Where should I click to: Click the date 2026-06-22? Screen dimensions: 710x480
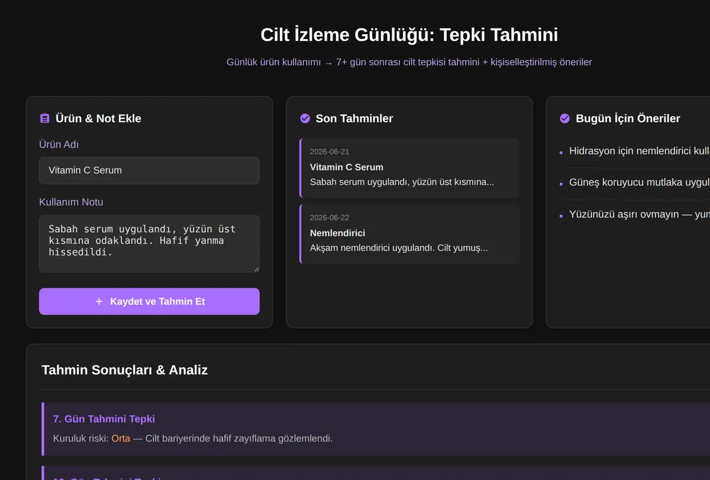[330, 218]
